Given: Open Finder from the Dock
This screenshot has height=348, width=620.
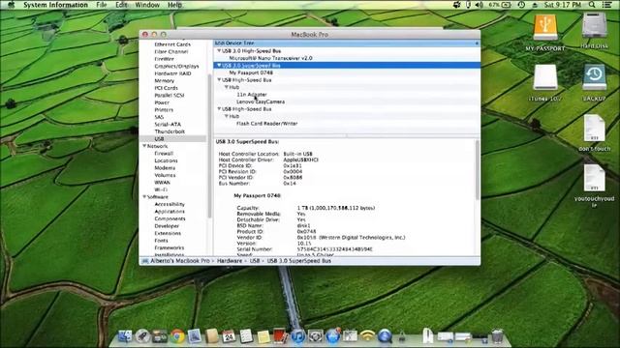Looking at the screenshot, I should (x=125, y=336).
